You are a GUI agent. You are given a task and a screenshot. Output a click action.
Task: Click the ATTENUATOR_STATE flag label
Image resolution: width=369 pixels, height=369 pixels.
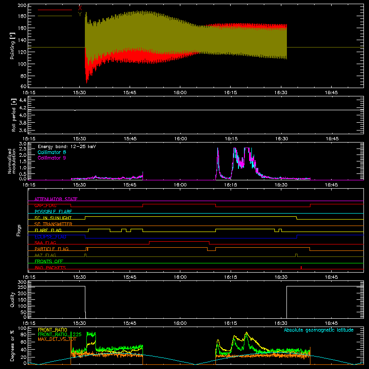coord(56,199)
